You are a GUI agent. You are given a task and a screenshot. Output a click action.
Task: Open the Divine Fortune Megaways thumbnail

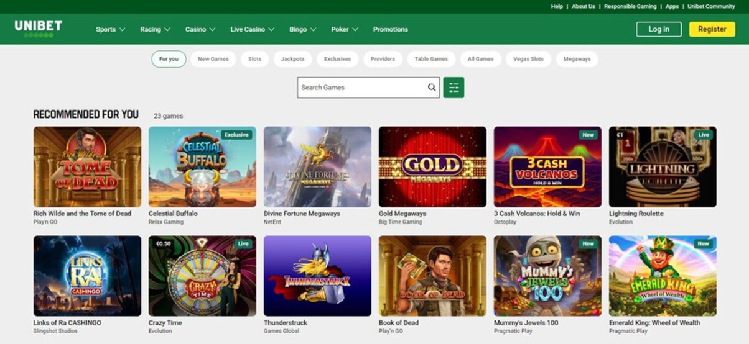(x=317, y=166)
